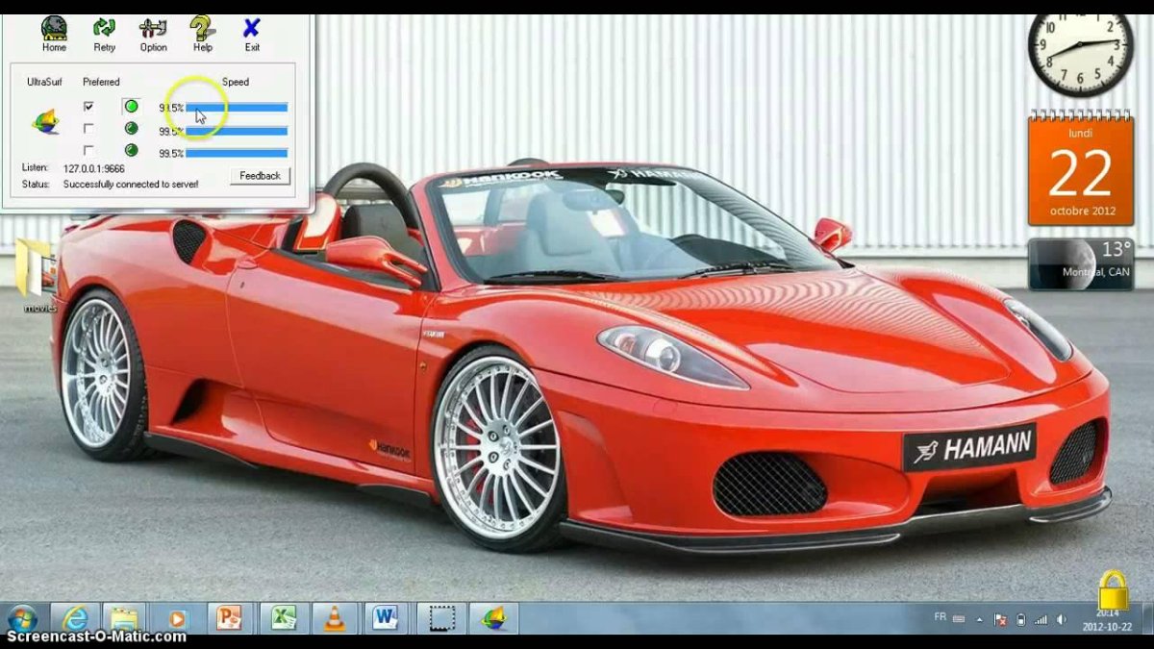
Task: Open the movies folder on the desktop
Action: [x=37, y=274]
